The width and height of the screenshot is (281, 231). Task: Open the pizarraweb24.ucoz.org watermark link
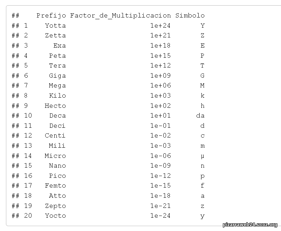tap(250, 225)
